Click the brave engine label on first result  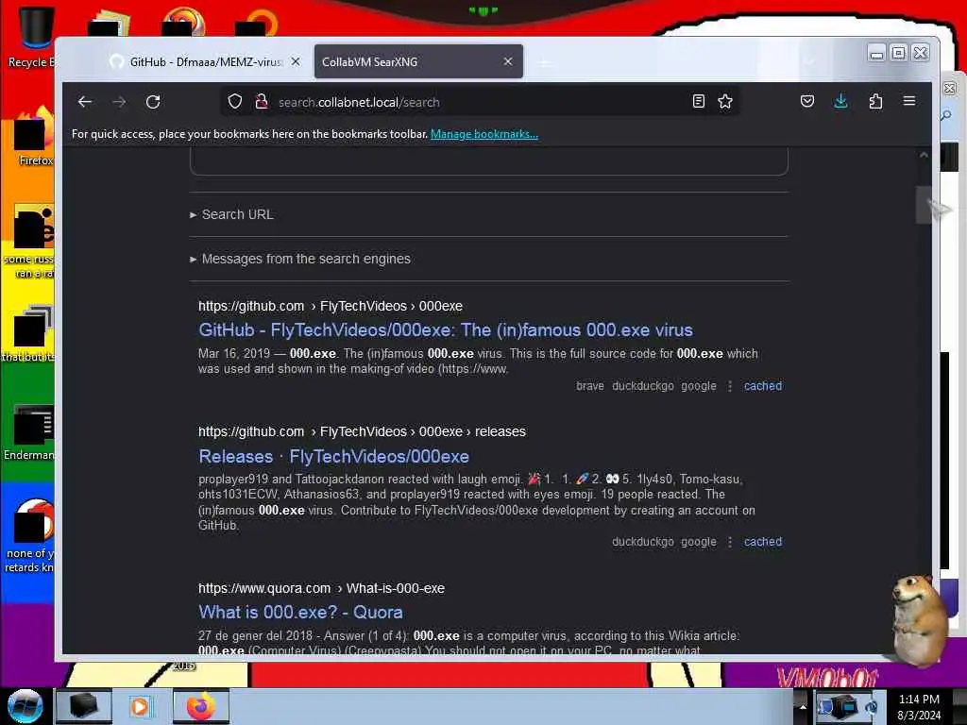[x=589, y=386]
